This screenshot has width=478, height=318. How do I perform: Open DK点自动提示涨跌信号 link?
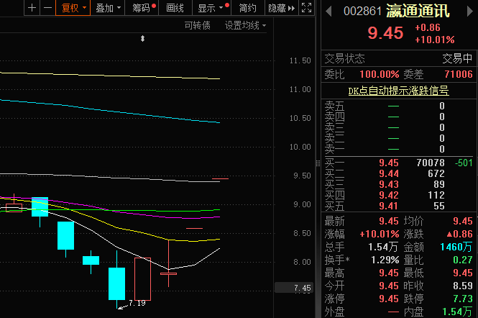point(398,91)
